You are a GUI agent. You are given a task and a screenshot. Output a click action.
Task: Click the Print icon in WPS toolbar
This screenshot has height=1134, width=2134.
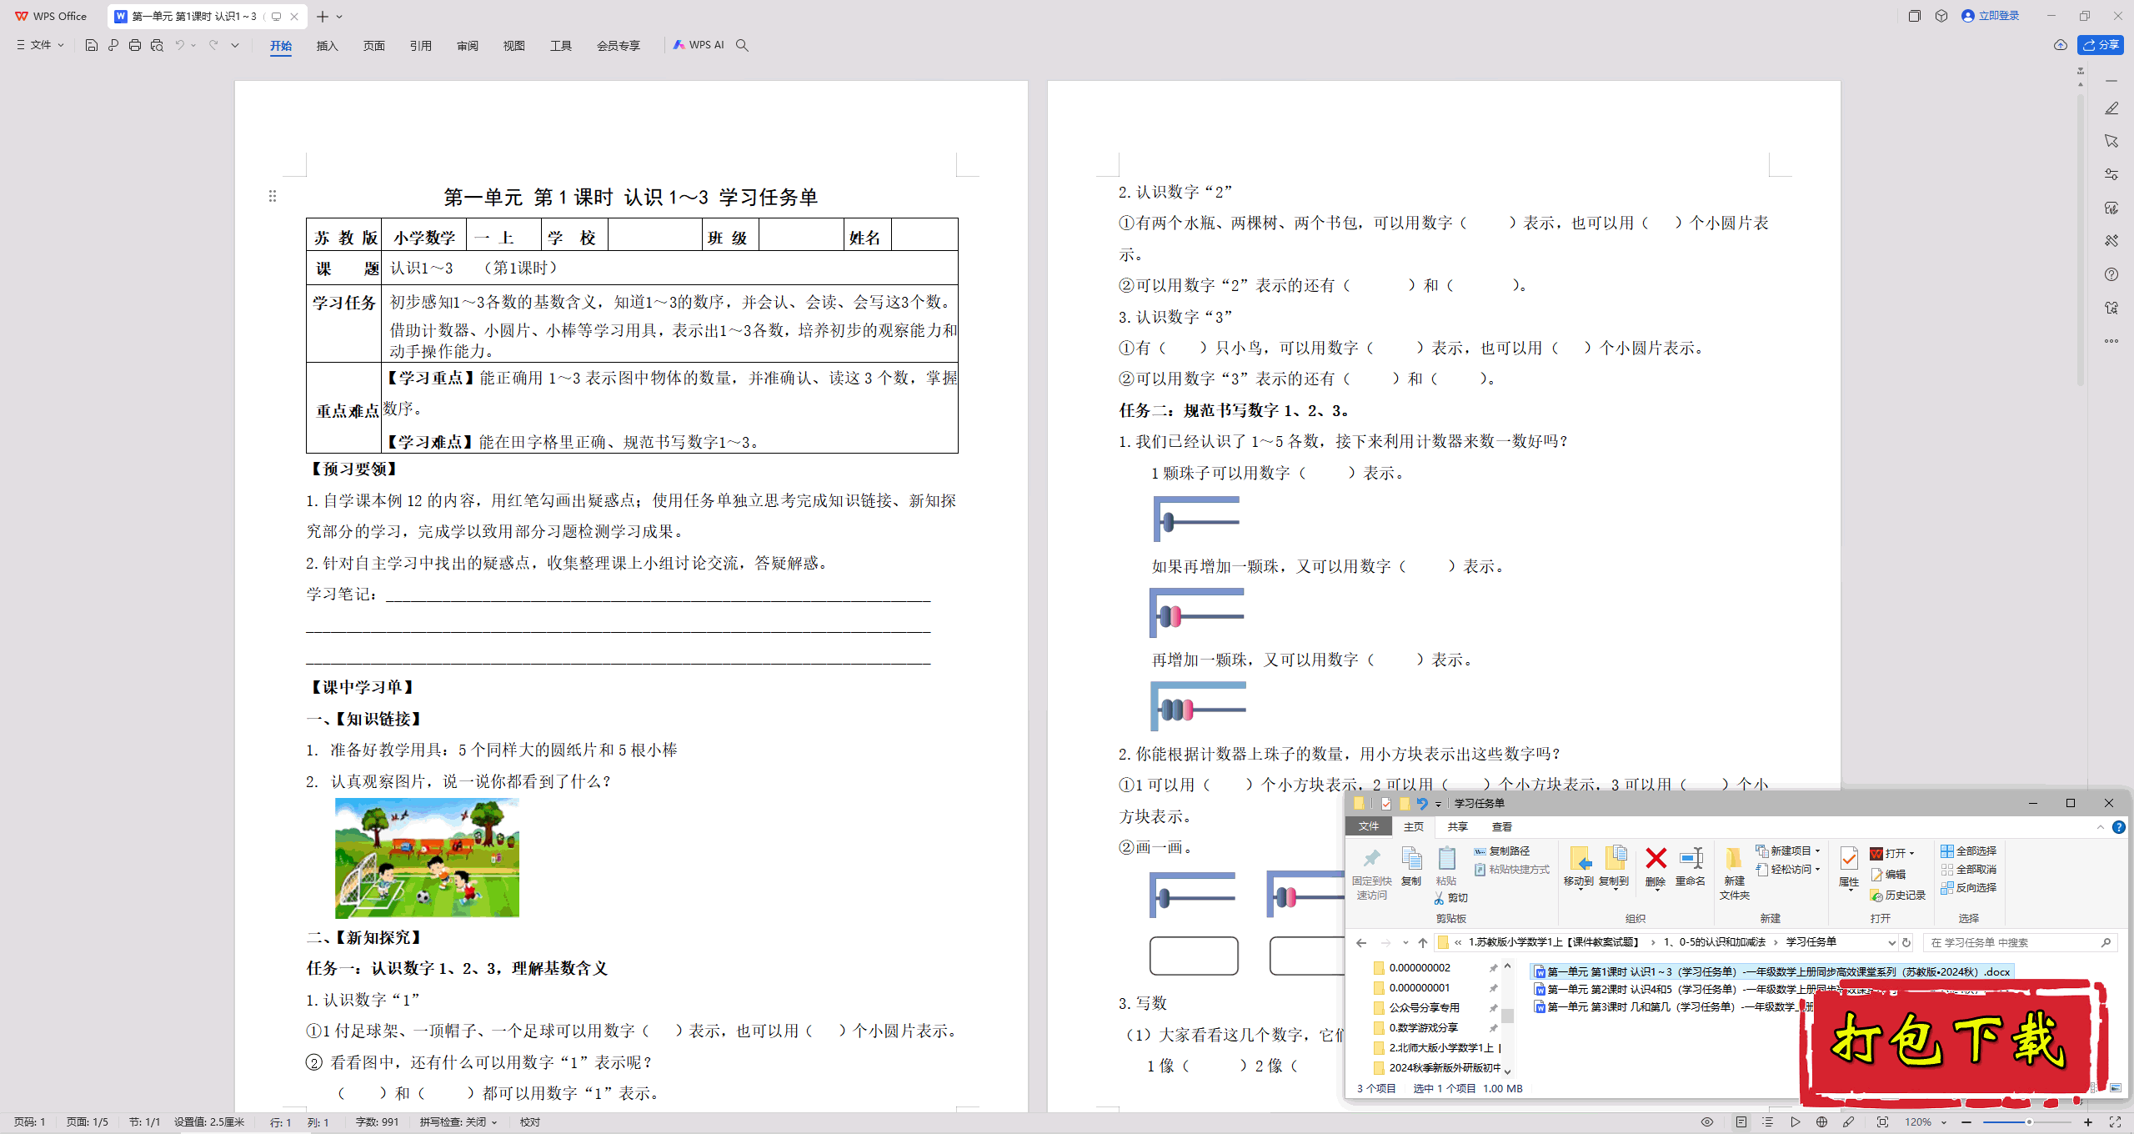pos(135,45)
